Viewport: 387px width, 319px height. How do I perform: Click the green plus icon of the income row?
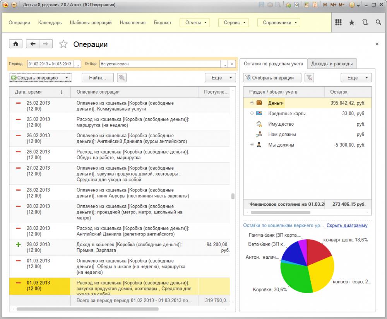pyautogui.click(x=18, y=244)
